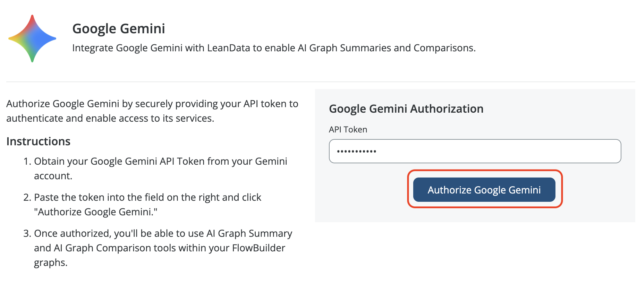
Task: Click the "3." list number in instructions
Action: [27, 234]
